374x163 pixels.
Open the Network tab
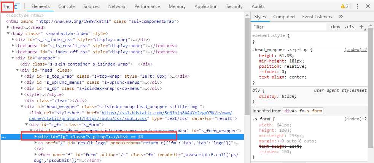[116, 6]
